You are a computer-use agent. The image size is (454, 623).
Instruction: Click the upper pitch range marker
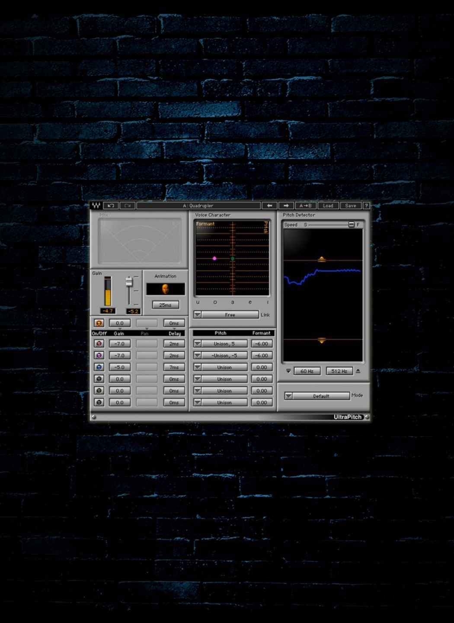tap(321, 259)
